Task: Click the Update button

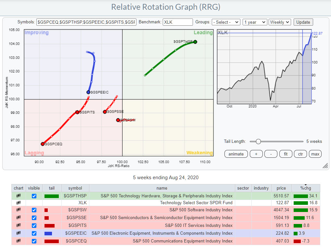Action: [303, 22]
